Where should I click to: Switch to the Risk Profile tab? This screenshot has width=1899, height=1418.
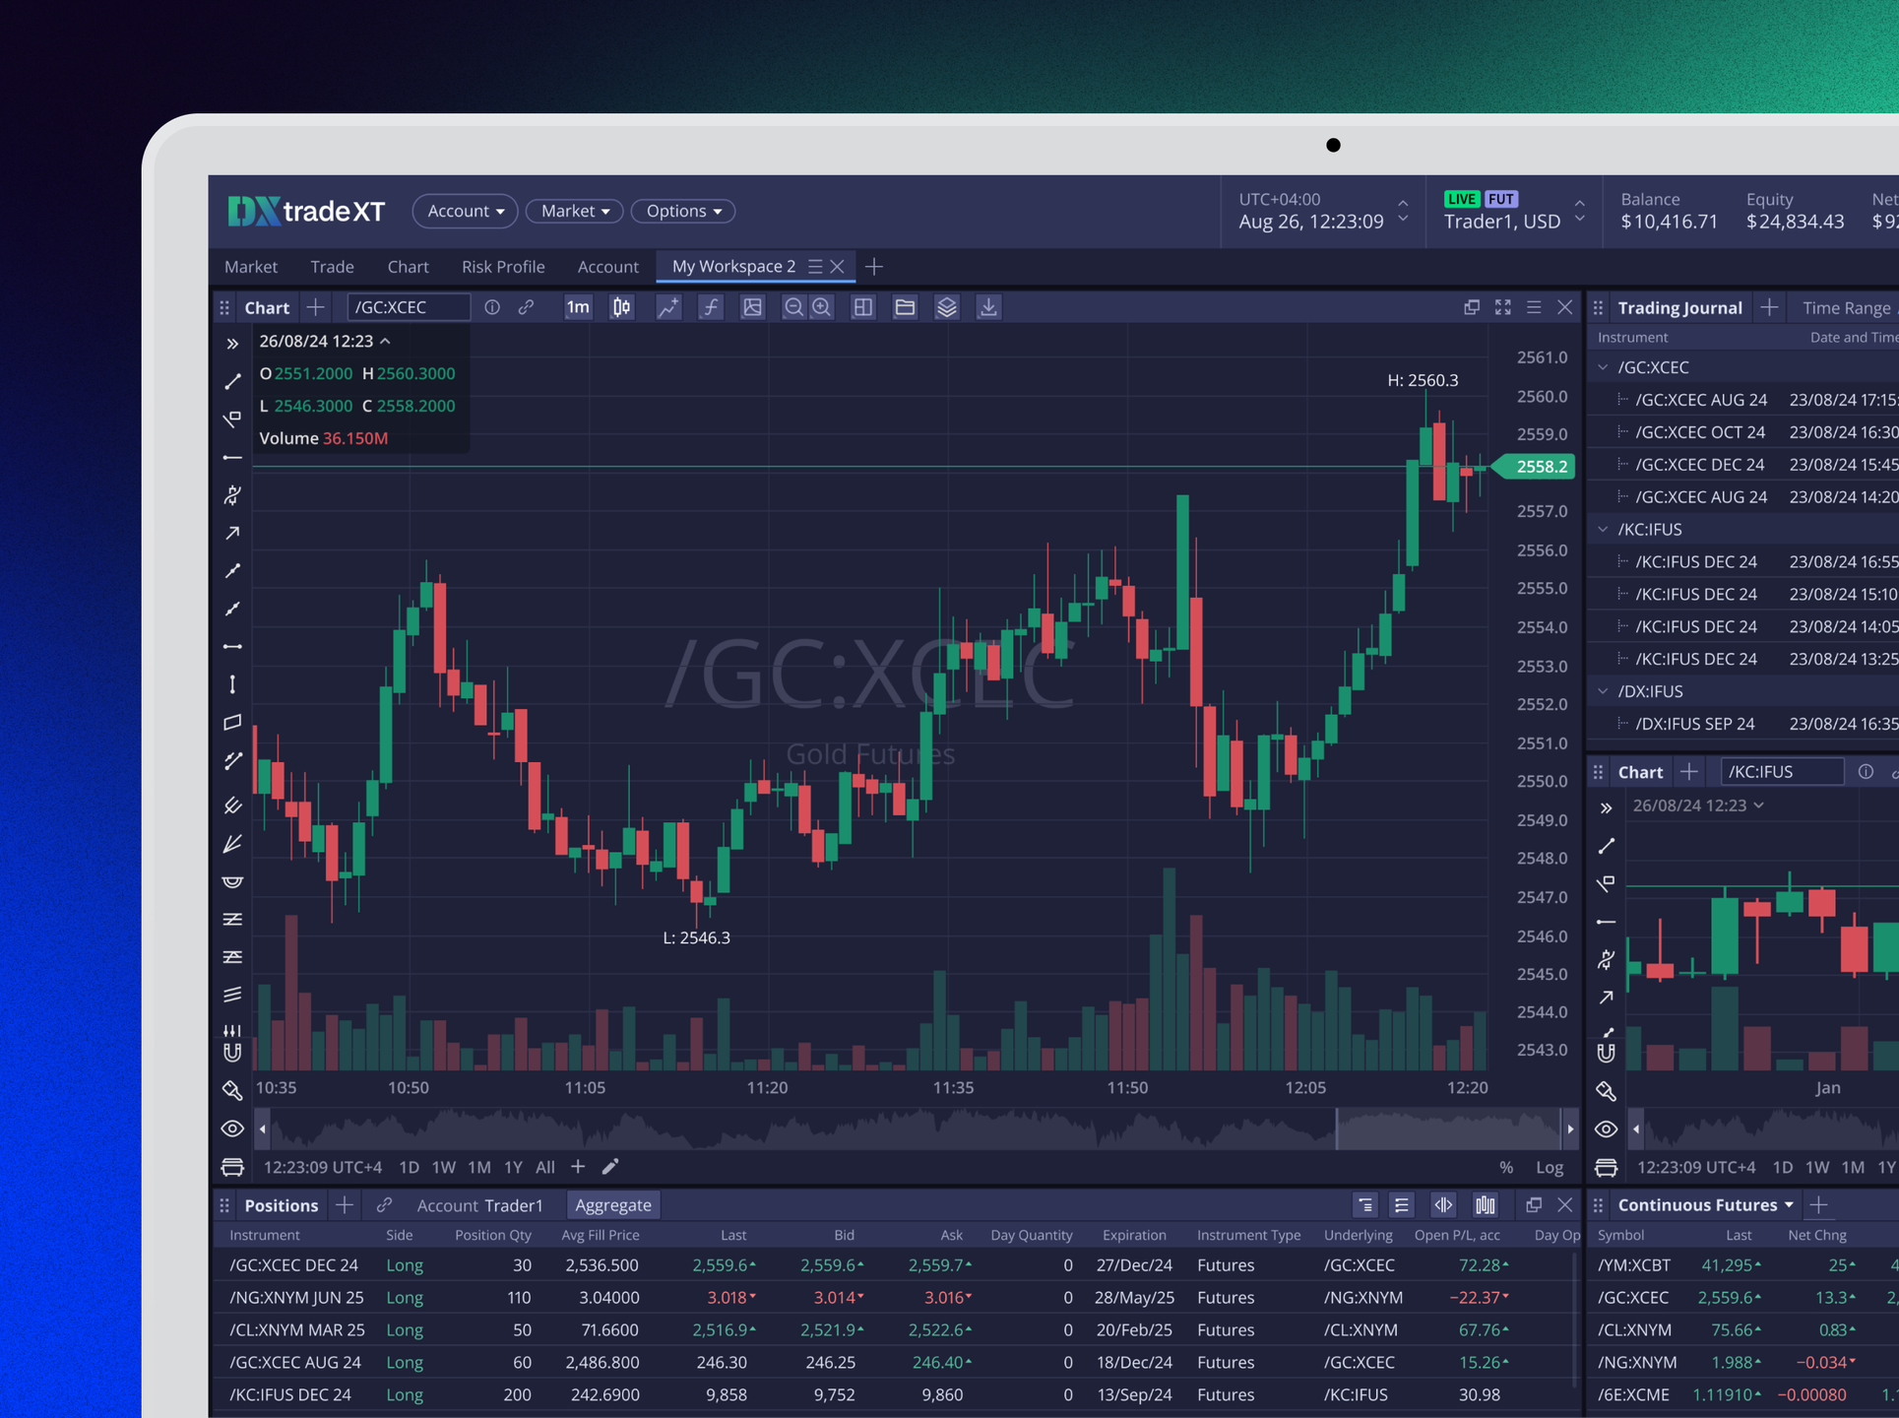[502, 267]
